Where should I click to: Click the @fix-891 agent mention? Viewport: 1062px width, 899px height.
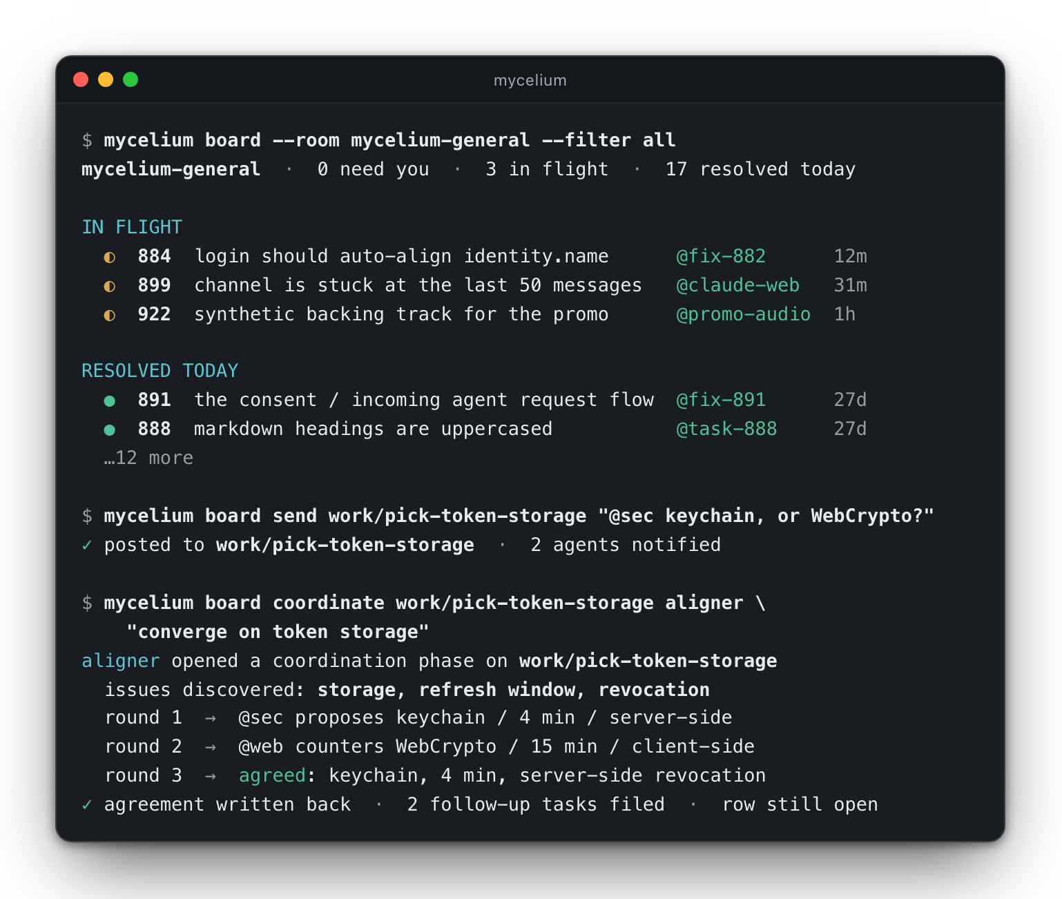(721, 400)
